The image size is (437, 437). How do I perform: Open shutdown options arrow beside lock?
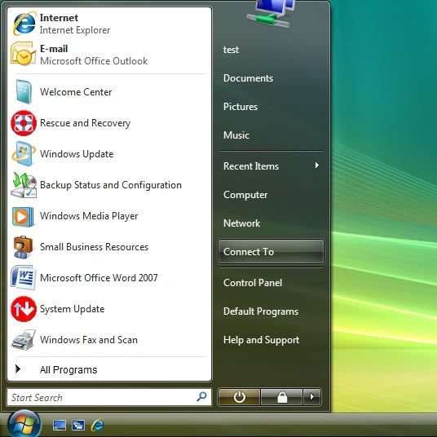coord(312,397)
